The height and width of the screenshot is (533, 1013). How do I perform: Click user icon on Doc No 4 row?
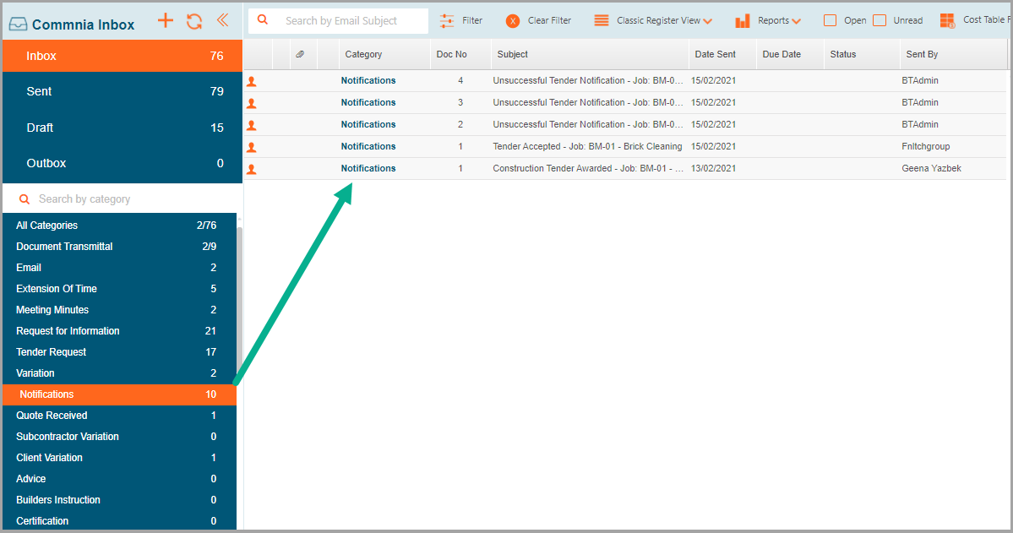[252, 81]
